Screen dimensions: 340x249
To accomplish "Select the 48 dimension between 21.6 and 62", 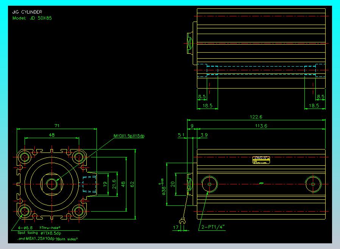I will [123, 184].
